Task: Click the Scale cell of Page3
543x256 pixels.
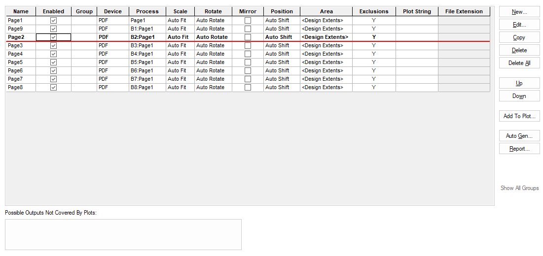Action: click(180, 45)
